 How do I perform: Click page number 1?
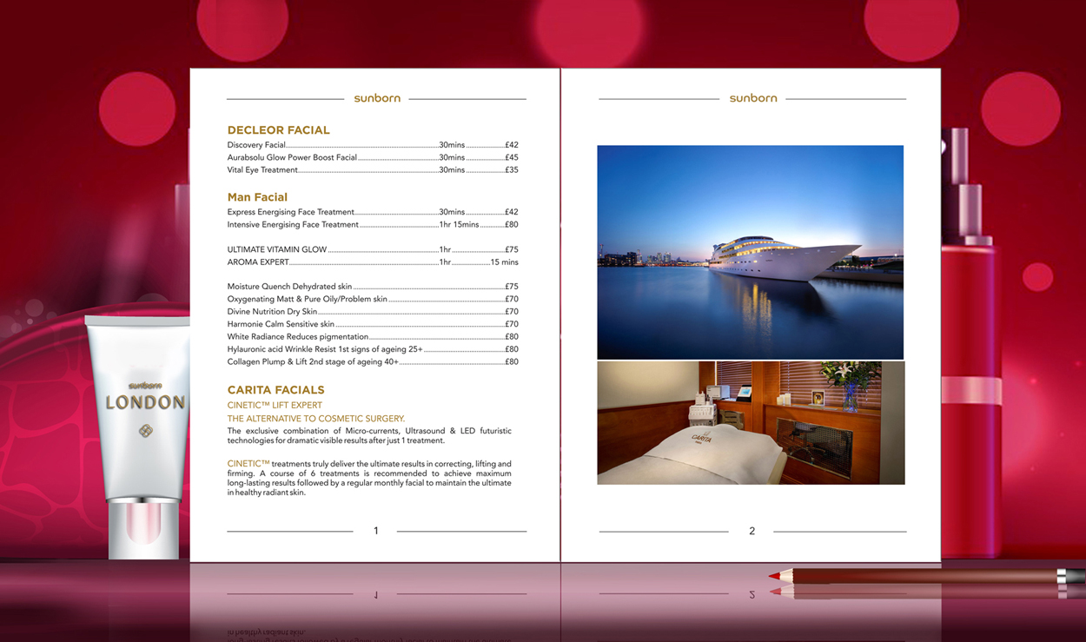[x=376, y=531]
